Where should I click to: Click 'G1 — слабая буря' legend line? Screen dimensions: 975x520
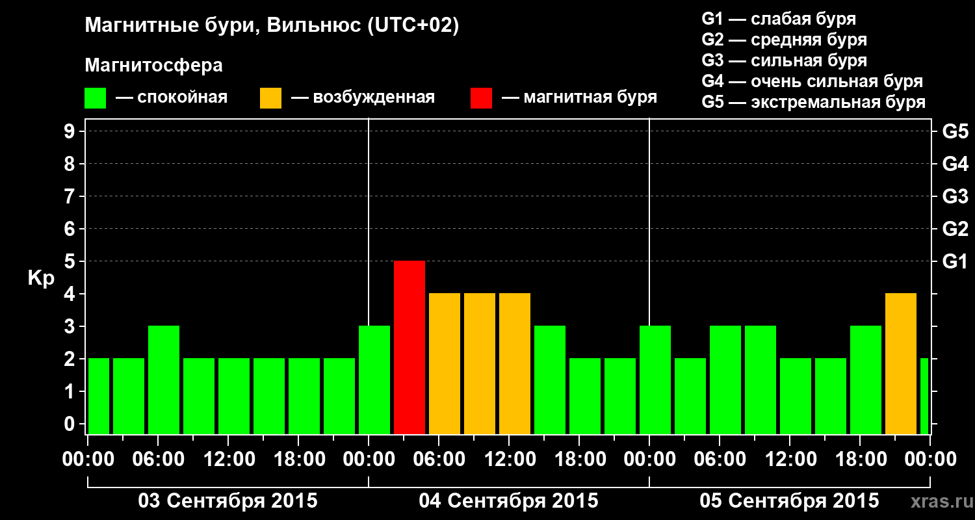pyautogui.click(x=779, y=19)
